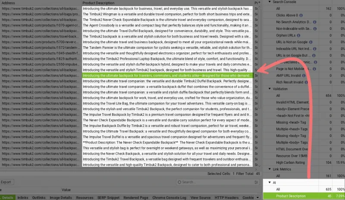Click info icon beside AMP URL Invalid

coord(304,76)
